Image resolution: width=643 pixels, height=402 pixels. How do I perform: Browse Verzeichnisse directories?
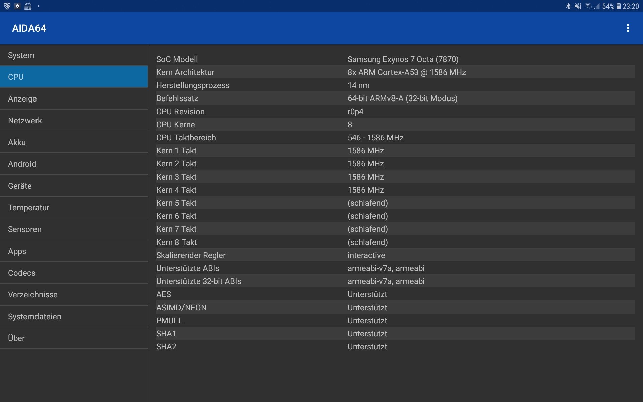coord(74,295)
